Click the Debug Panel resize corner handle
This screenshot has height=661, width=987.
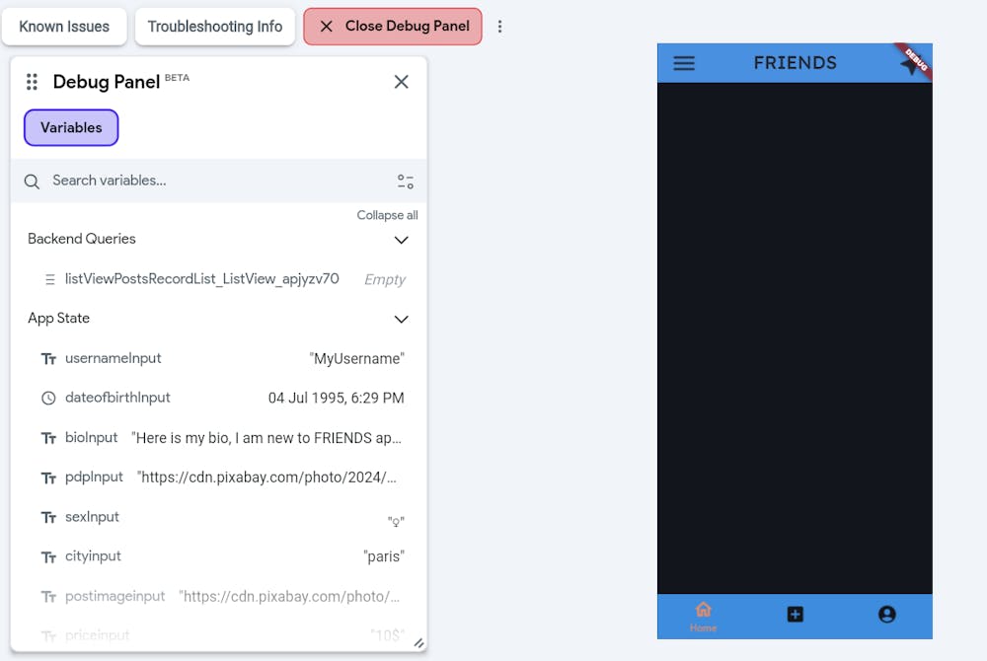418,643
